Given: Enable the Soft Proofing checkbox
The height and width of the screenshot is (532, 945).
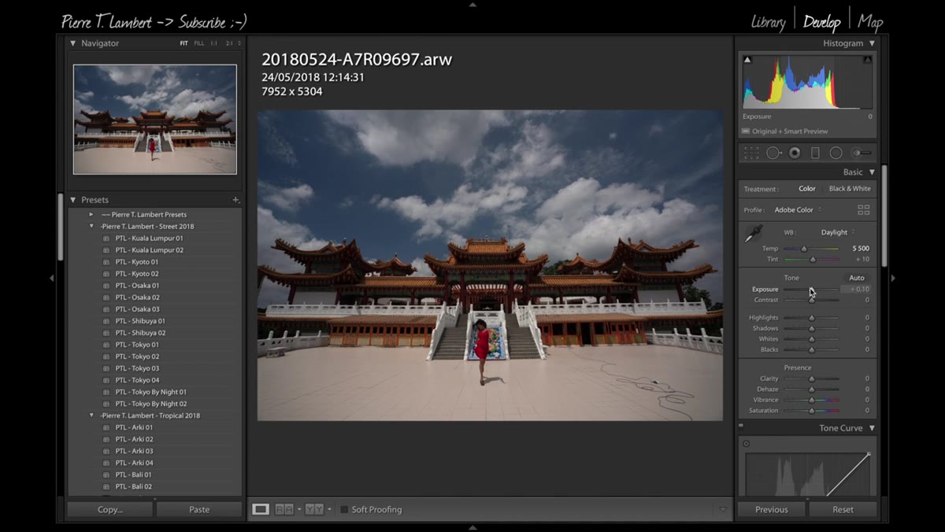Looking at the screenshot, I should (x=344, y=509).
